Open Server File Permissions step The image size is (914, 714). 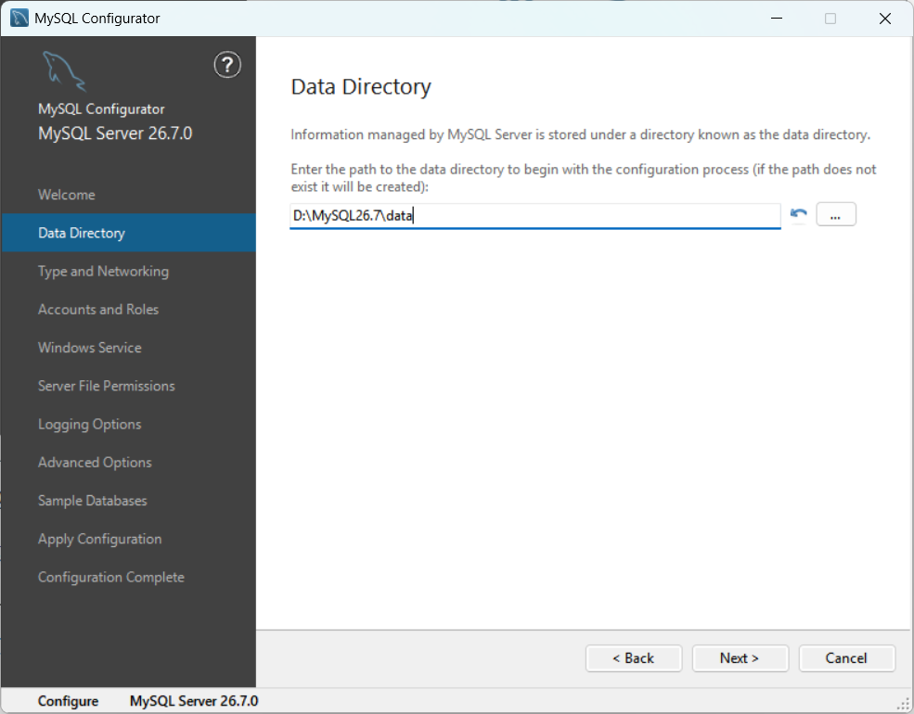coord(106,386)
